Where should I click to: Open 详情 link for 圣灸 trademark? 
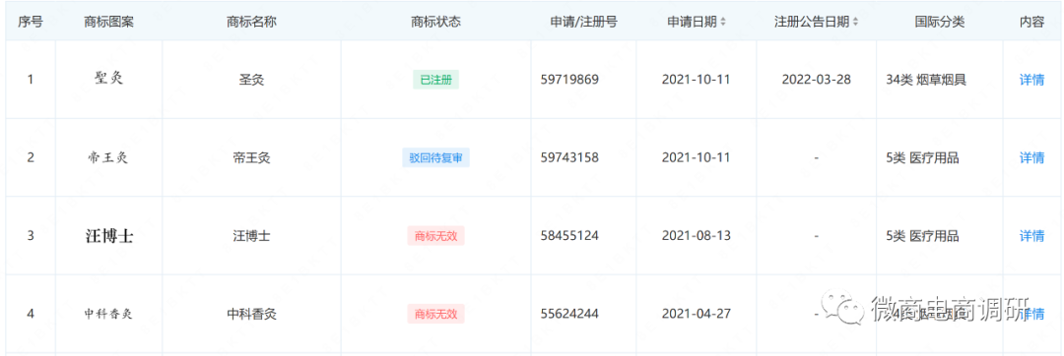(x=1031, y=80)
